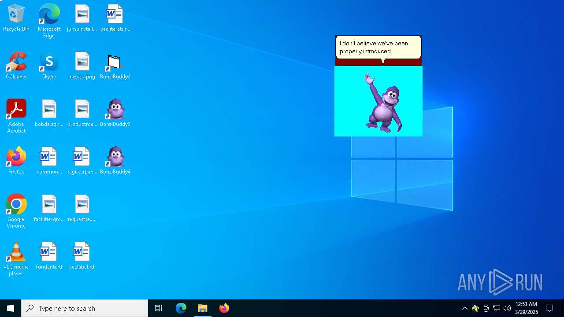Open the Action Center notifications
The width and height of the screenshot is (564, 317).
click(x=549, y=308)
